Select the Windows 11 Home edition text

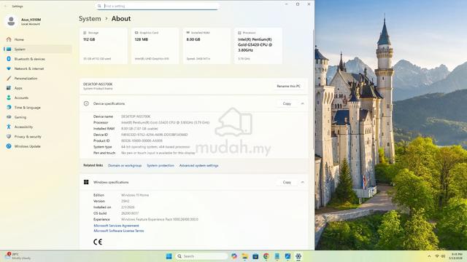click(135, 195)
